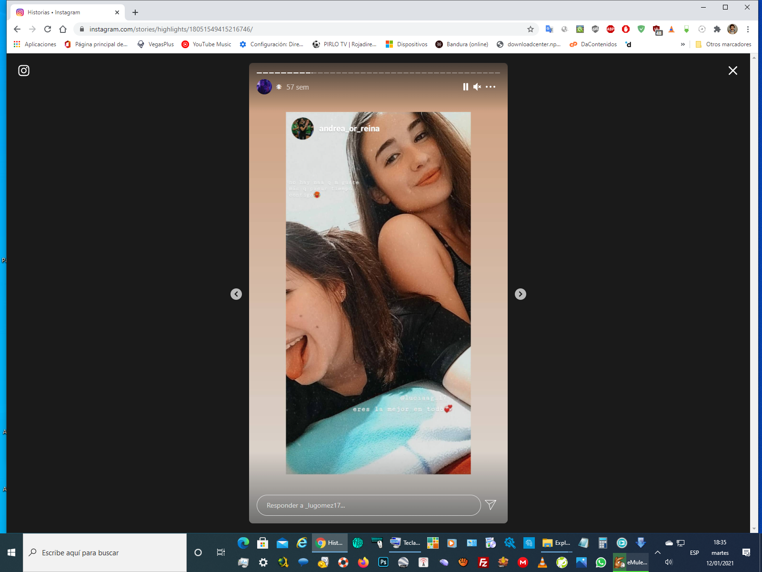
Task: Click the story progress bar at top
Action: click(x=378, y=73)
